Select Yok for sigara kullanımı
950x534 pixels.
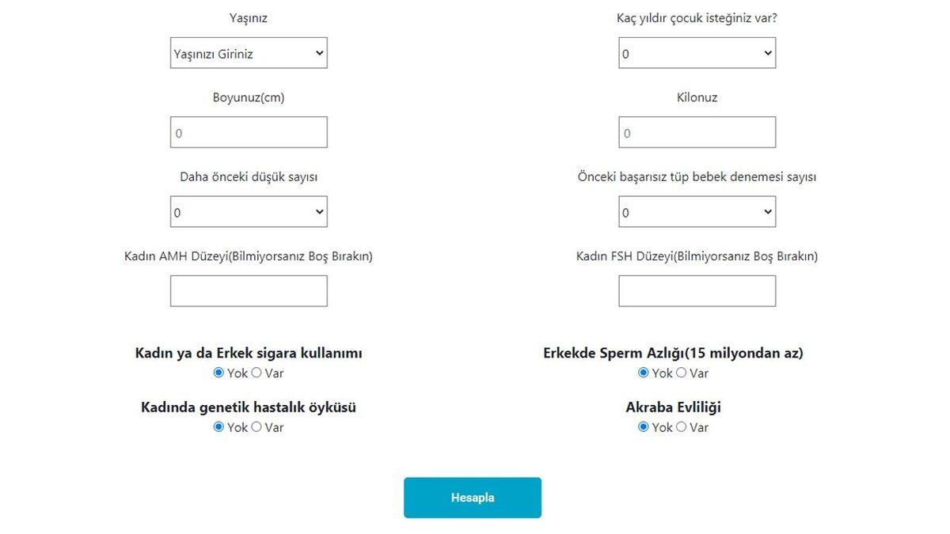(218, 373)
